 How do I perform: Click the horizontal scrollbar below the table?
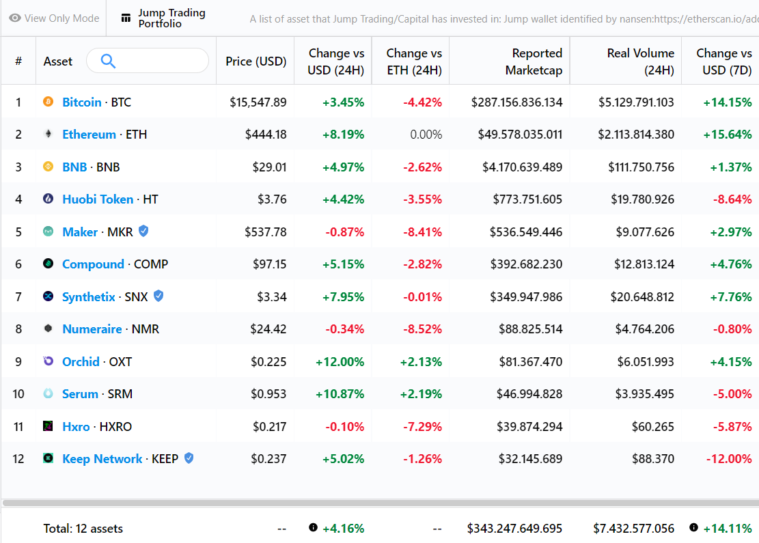[x=380, y=503]
